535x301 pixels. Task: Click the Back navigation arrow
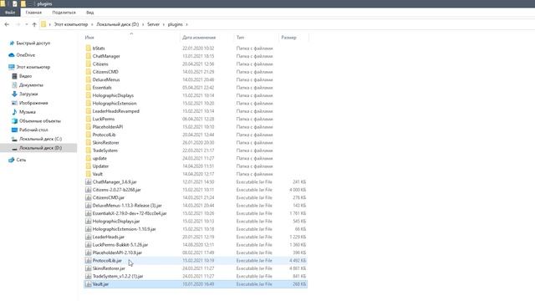tap(7, 24)
